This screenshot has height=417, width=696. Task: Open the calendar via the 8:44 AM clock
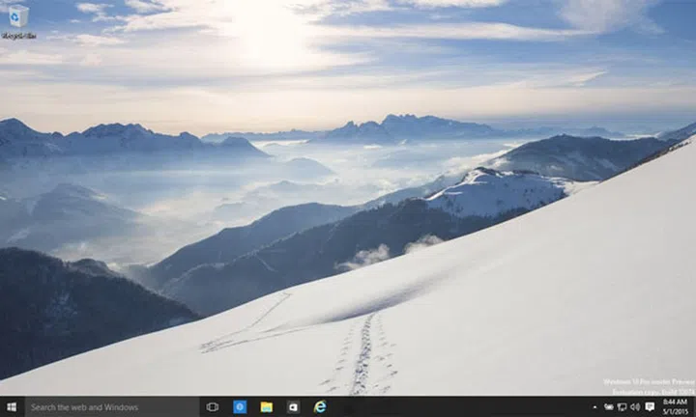(x=676, y=402)
